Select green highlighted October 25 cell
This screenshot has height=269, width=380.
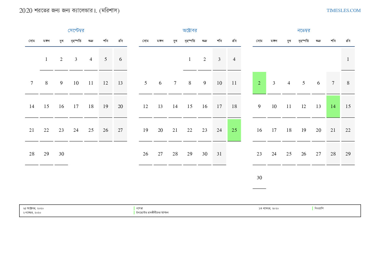pos(234,130)
